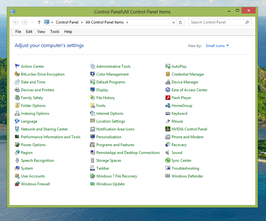Screen dimensions: 266x221
Task: Expand the address bar history dropdown
Action: [x=173, y=22]
